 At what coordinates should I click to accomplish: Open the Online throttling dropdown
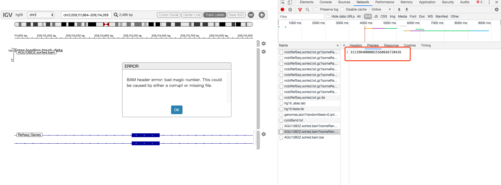381,9
